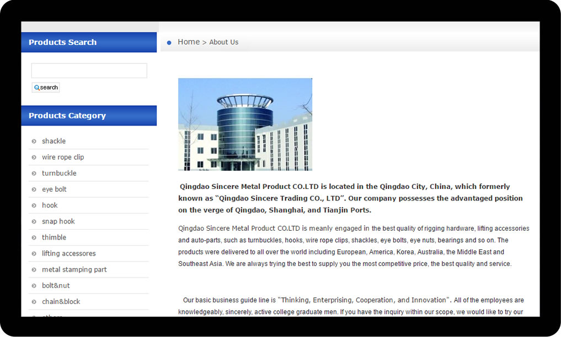Screen dimensions: 561x337
Task: Open the bolt&nut category
Action: pyautogui.click(x=56, y=286)
